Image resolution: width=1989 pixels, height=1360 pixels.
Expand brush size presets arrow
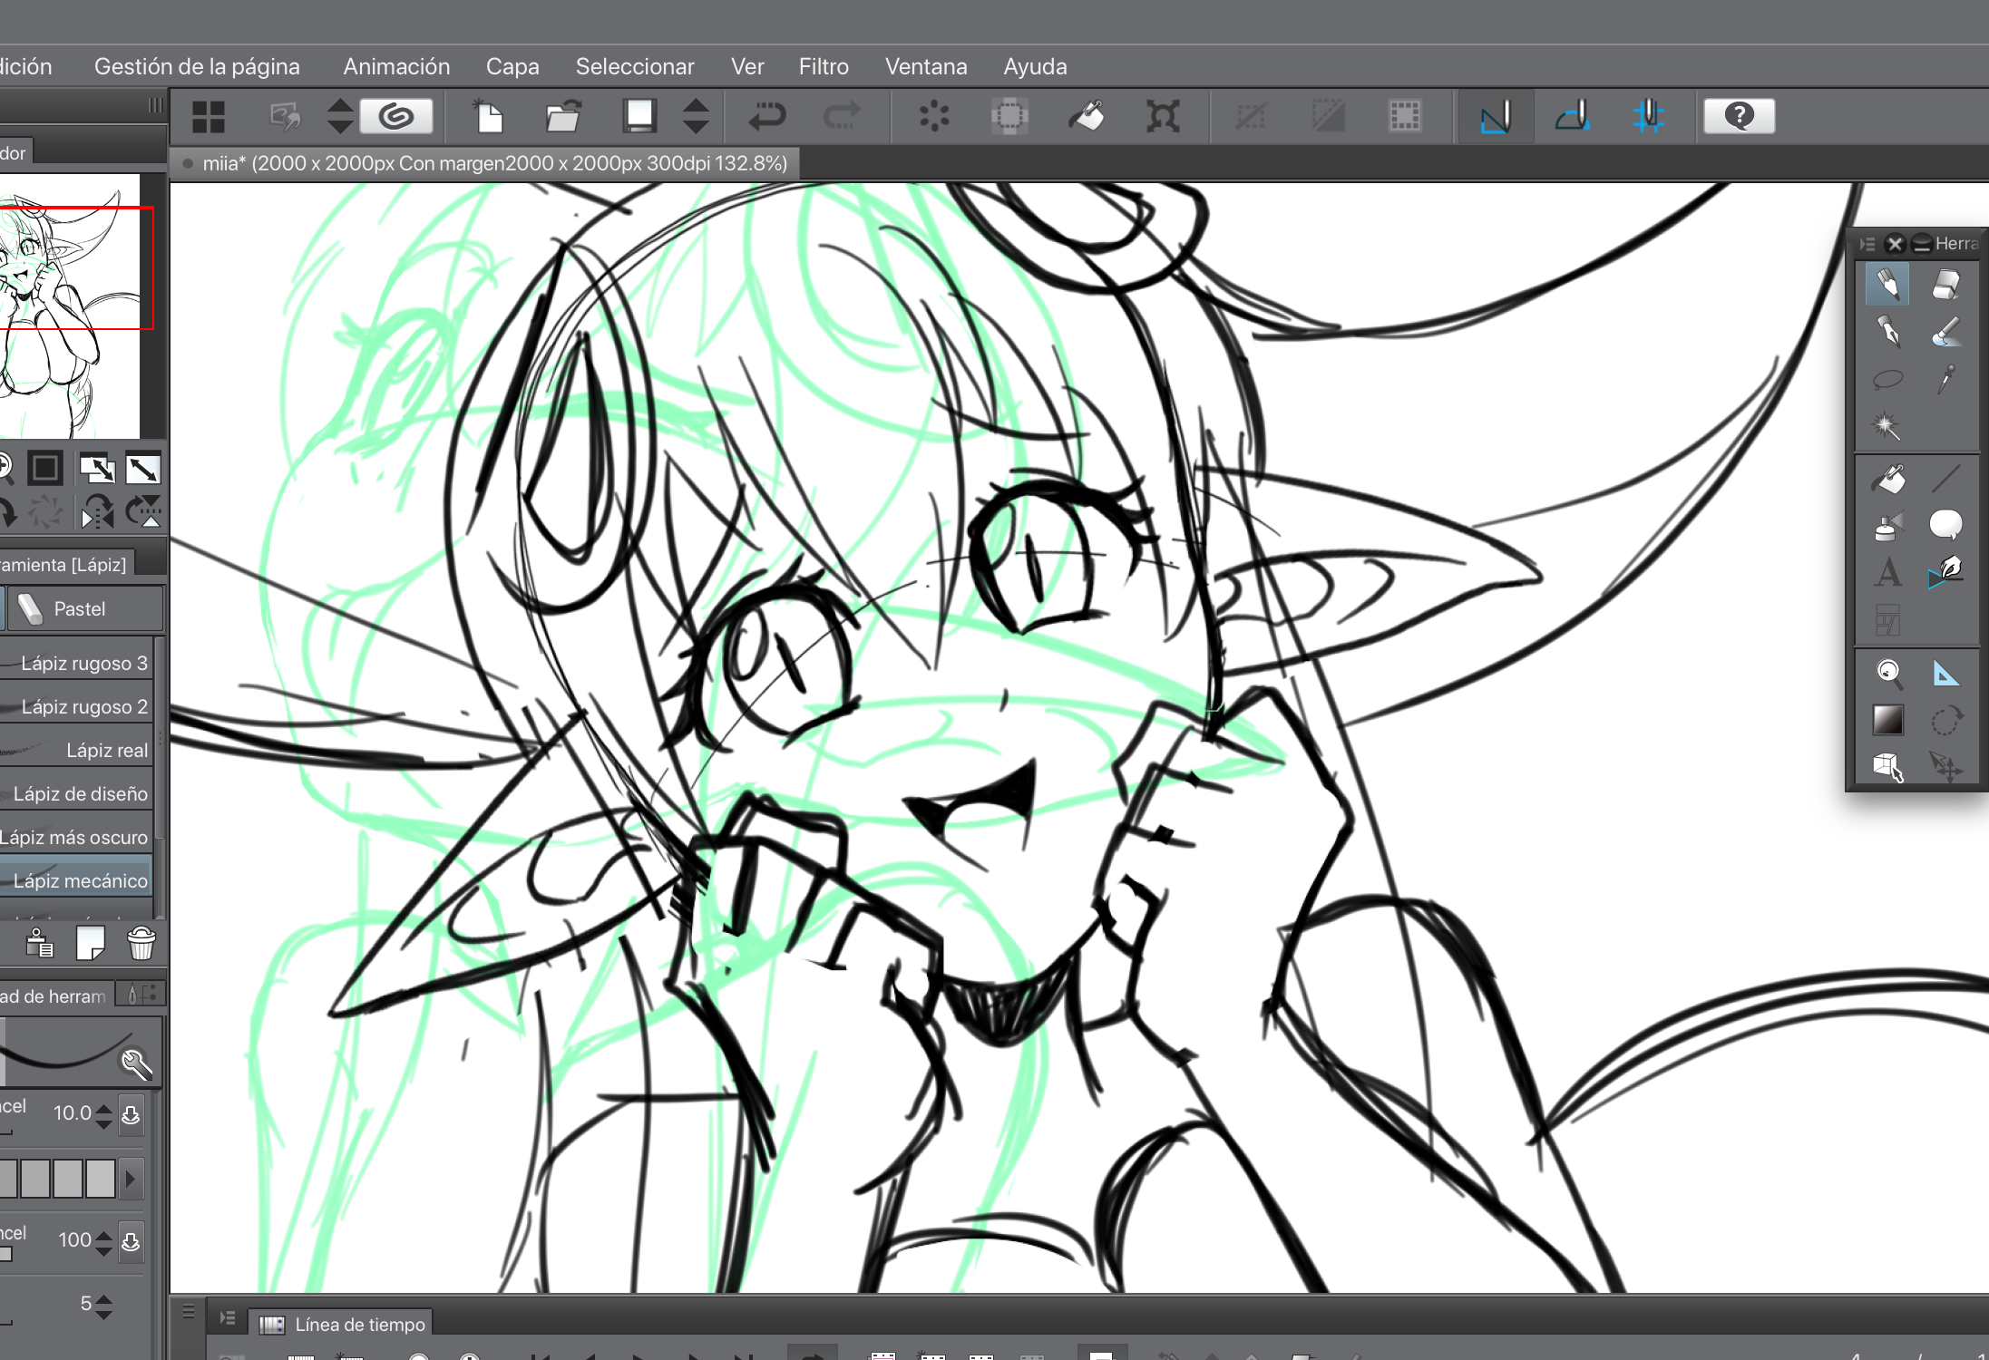coord(131,1179)
